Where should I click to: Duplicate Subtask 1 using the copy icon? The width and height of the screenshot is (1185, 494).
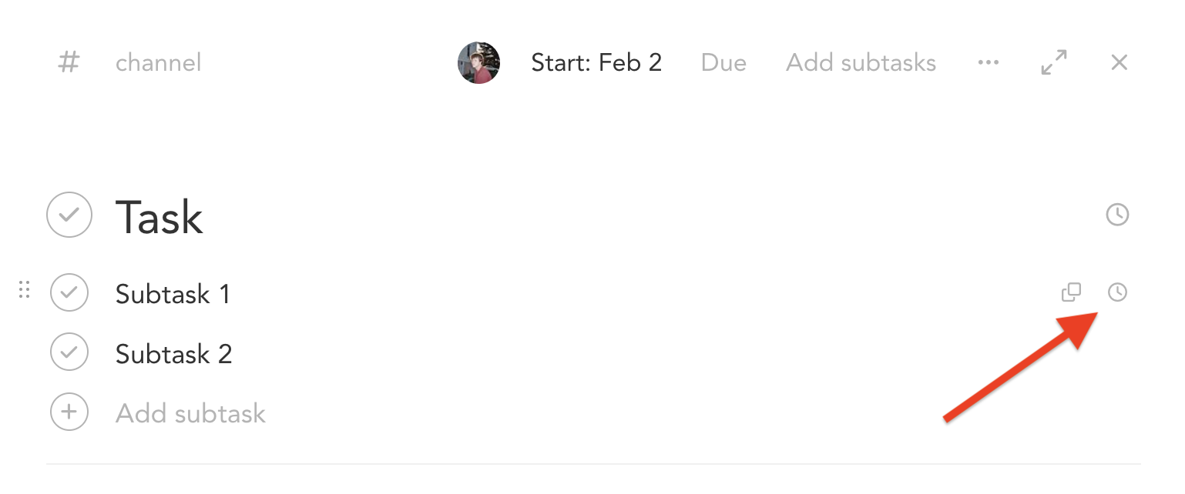click(x=1071, y=292)
